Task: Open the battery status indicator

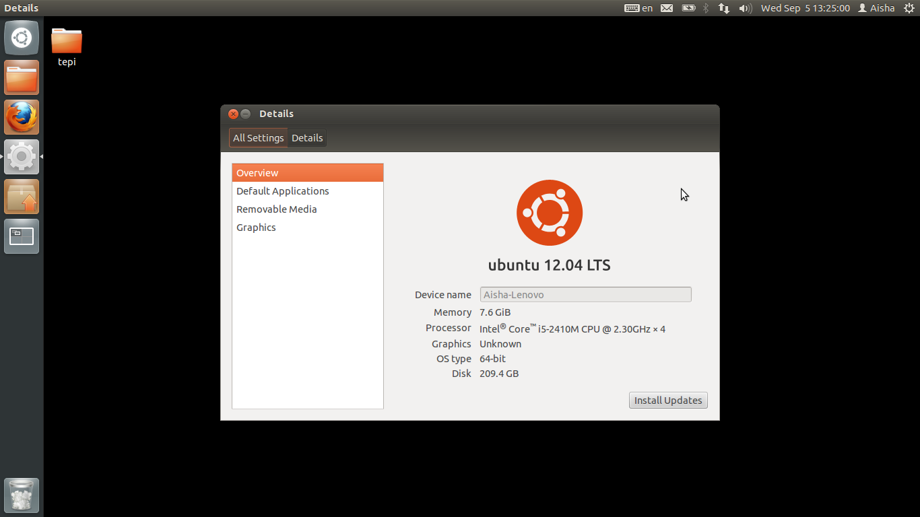Action: [688, 8]
